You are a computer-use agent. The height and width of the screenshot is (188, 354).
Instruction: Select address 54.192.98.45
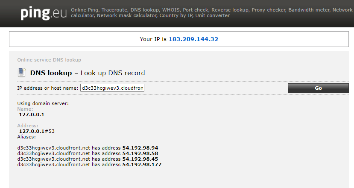pyautogui.click(x=140, y=159)
